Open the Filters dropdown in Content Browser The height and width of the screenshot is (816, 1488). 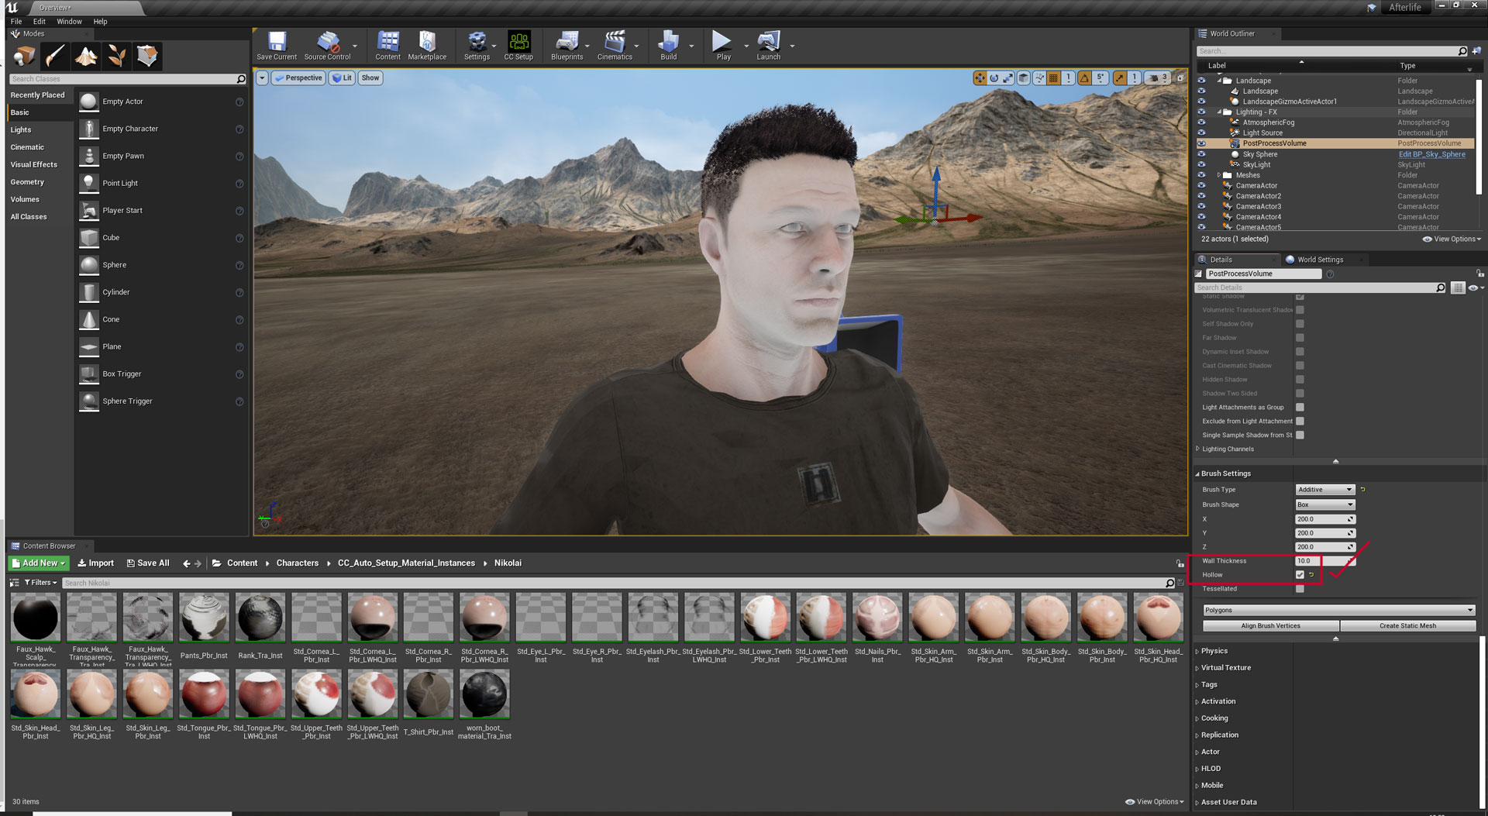tap(41, 583)
